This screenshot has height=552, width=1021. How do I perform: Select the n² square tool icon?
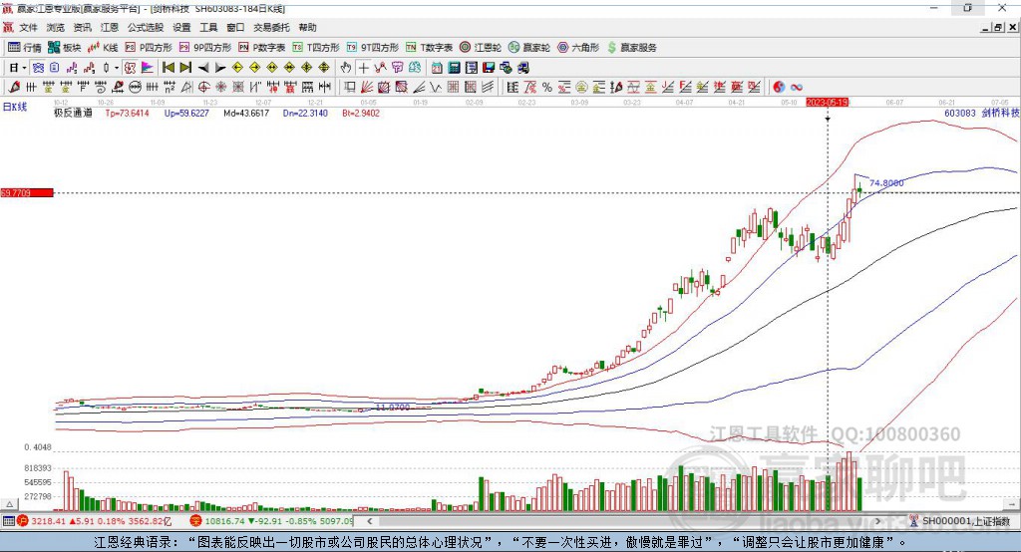tap(170, 88)
